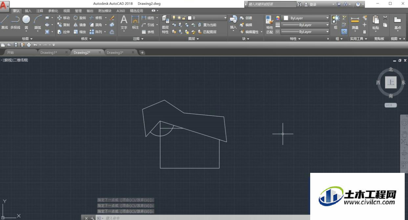Viewport: 408px width, 220px height.
Task: Click the 测量 (Measure) tool
Action: click(x=355, y=23)
